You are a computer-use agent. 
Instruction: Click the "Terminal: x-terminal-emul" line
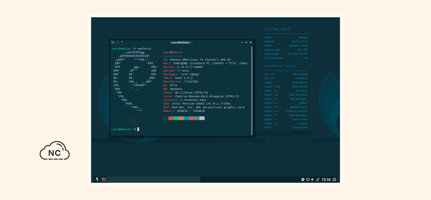185,100
